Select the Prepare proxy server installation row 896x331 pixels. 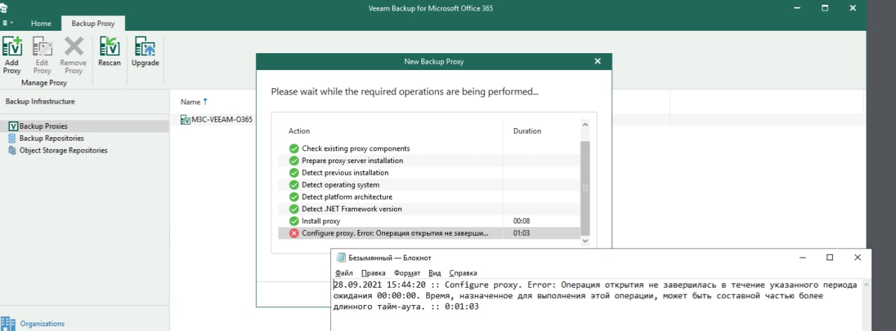pyautogui.click(x=429, y=160)
